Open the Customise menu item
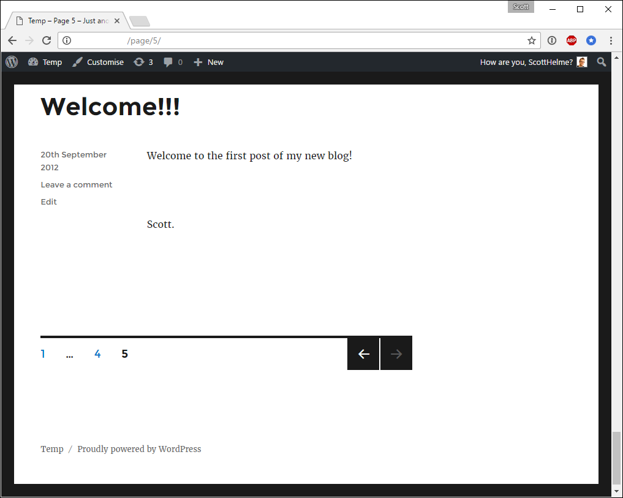Image resolution: width=623 pixels, height=498 pixels. point(98,62)
